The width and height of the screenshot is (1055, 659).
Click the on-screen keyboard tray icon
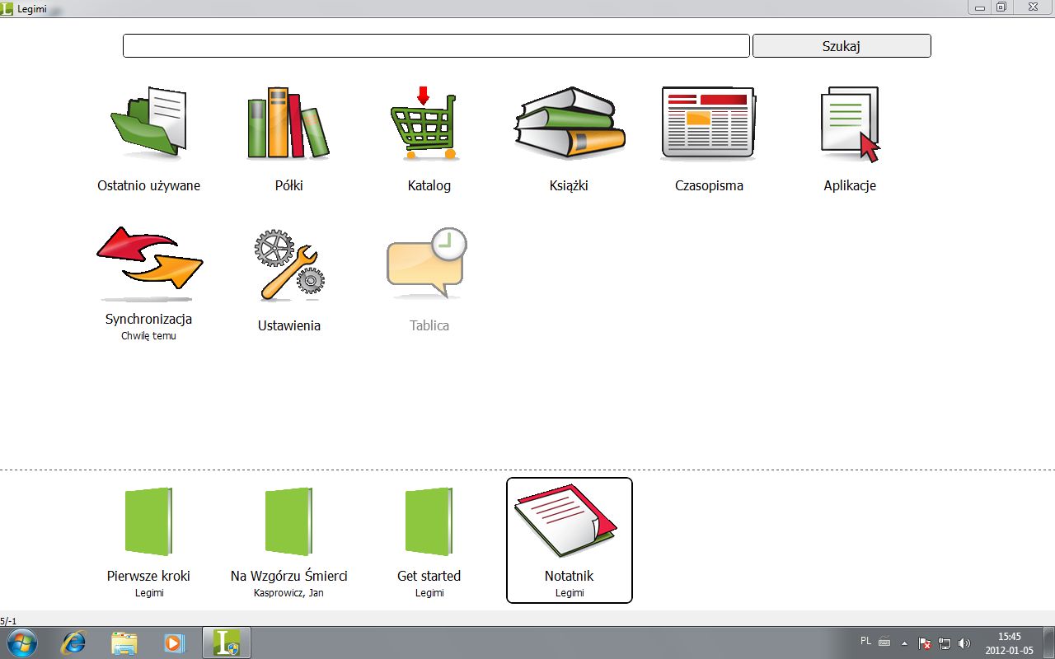click(884, 642)
